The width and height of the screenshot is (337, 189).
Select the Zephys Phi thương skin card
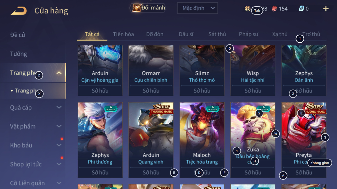click(100, 140)
